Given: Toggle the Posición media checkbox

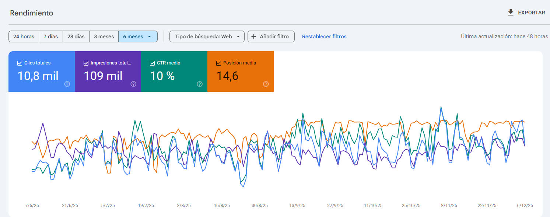Looking at the screenshot, I should point(219,63).
